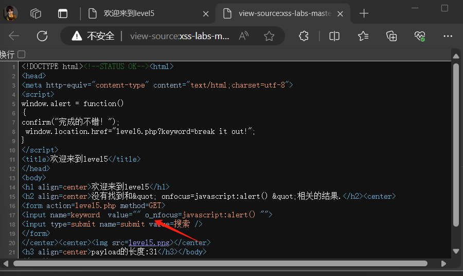Reload the current page
Image resolution: width=463 pixels, height=276 pixels.
[x=42, y=36]
